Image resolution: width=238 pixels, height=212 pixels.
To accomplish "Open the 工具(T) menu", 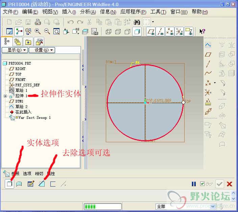I will [158, 12].
